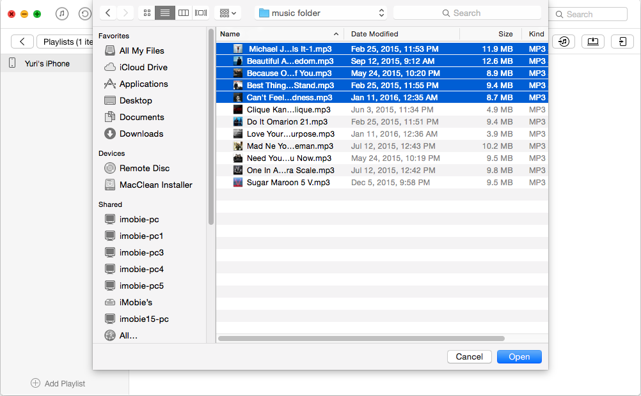Select Downloads in the Favorites sidebar
641x396 pixels.
click(141, 133)
